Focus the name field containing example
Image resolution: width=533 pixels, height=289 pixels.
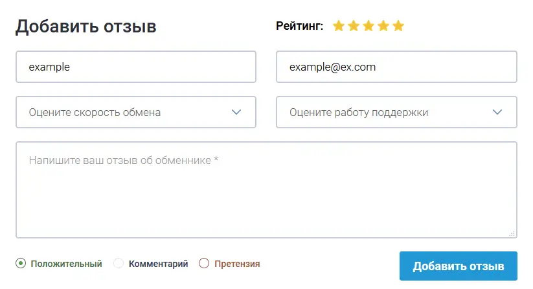pyautogui.click(x=136, y=67)
